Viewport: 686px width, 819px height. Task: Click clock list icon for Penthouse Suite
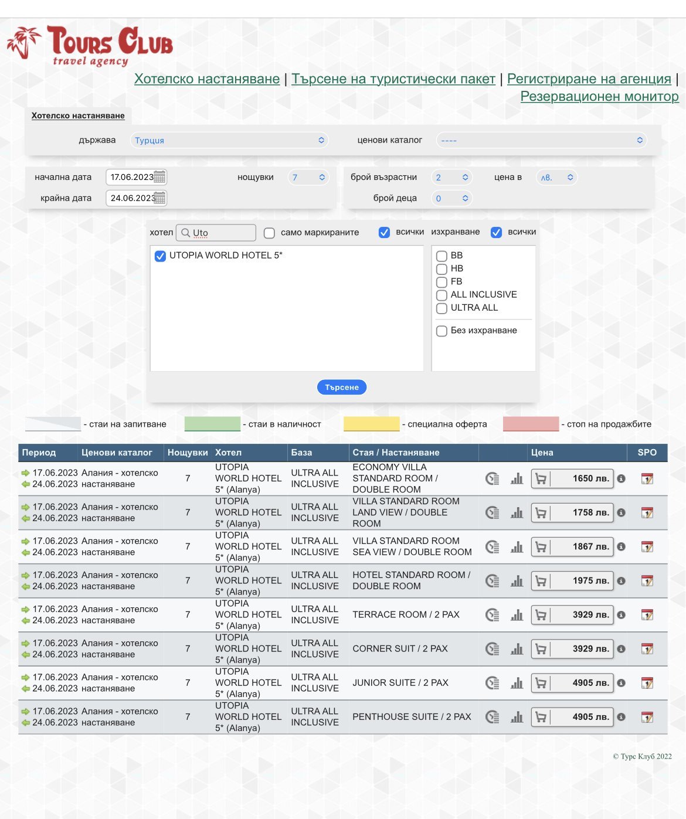click(493, 717)
